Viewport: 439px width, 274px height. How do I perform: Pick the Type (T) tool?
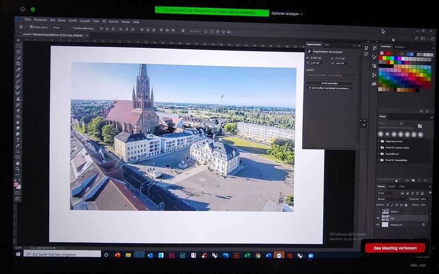point(18,140)
